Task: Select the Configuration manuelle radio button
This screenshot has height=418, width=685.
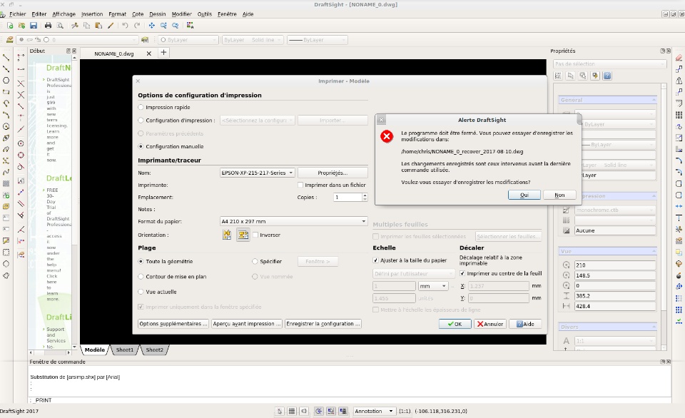Action: point(141,146)
